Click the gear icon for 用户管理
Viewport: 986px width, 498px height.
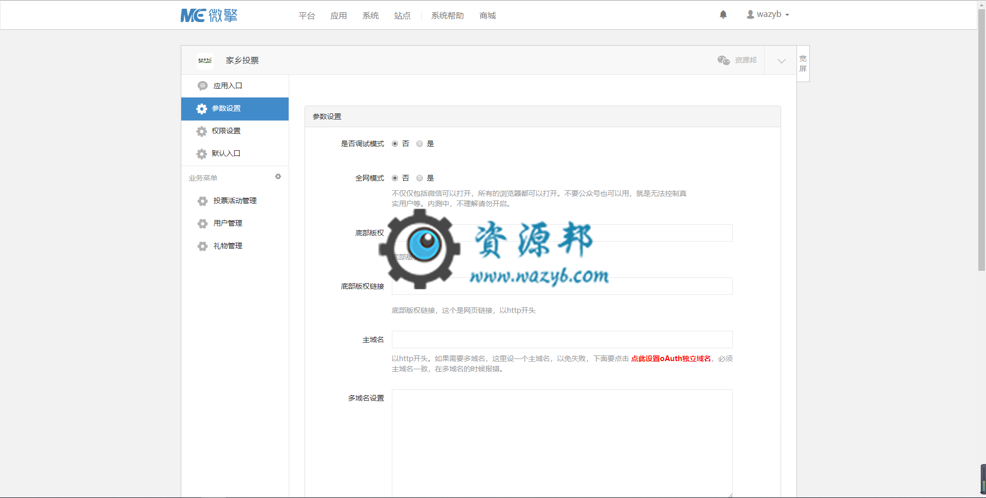[x=203, y=224]
